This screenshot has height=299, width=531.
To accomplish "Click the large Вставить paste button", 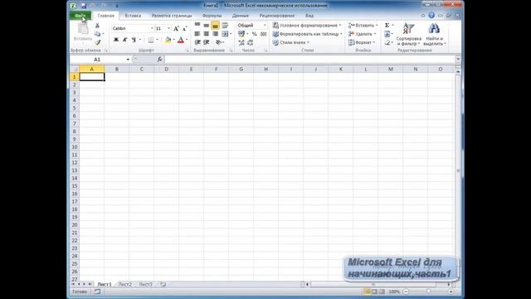I will [x=83, y=32].
